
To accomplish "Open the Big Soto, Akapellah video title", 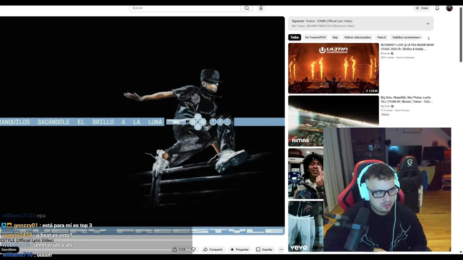I will click(x=407, y=99).
